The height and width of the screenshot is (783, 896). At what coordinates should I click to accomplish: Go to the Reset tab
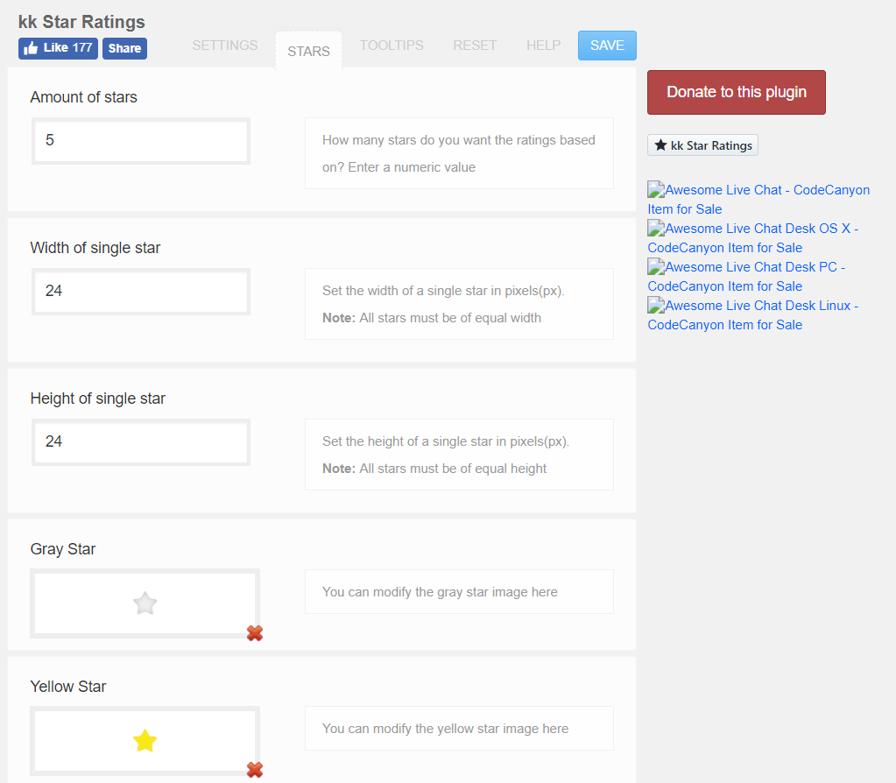pos(475,46)
